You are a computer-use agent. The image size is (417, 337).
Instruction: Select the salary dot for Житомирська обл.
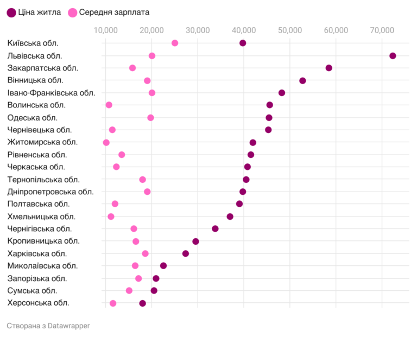pos(106,143)
